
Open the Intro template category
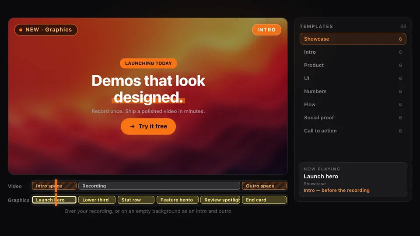point(353,52)
